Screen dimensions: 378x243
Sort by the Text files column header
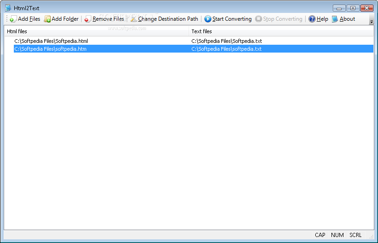pyautogui.click(x=281, y=31)
